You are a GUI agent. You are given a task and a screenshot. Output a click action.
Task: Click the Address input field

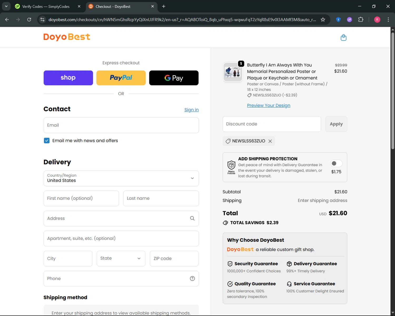click(121, 218)
